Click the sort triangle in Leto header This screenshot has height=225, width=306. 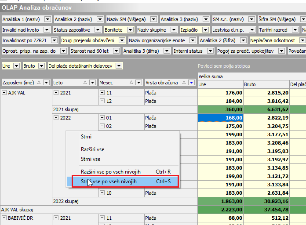click(85, 82)
